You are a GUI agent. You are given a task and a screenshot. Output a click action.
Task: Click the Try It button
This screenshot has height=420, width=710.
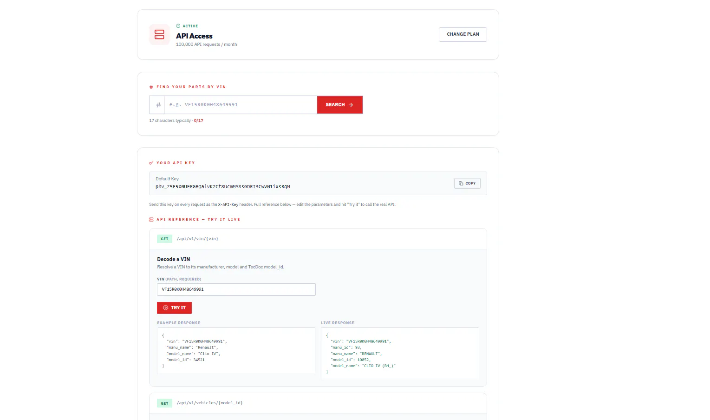click(x=174, y=308)
